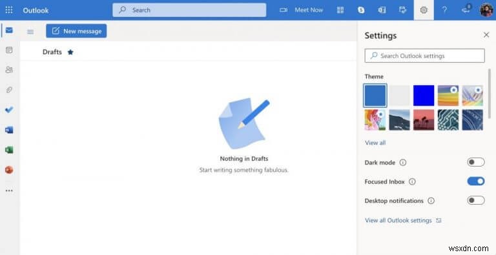Click the Drafts favorite star icon
The height and width of the screenshot is (255, 496).
coord(70,52)
